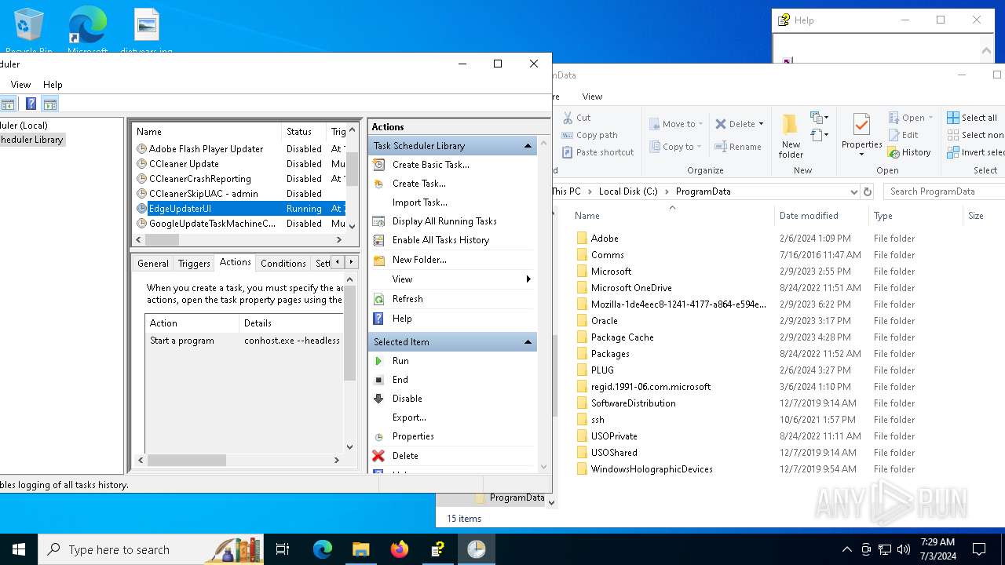
Task: Click the green Run arrow icon
Action: coord(379,361)
